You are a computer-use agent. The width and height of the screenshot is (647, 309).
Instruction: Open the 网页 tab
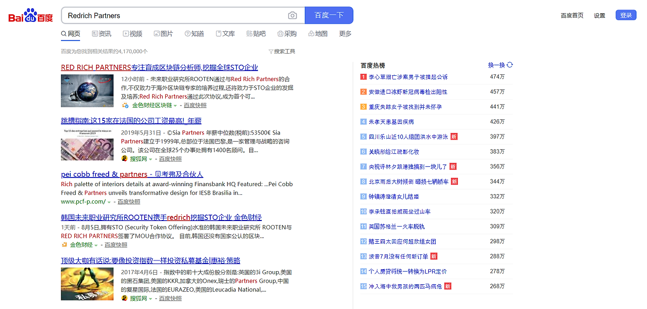coord(70,34)
